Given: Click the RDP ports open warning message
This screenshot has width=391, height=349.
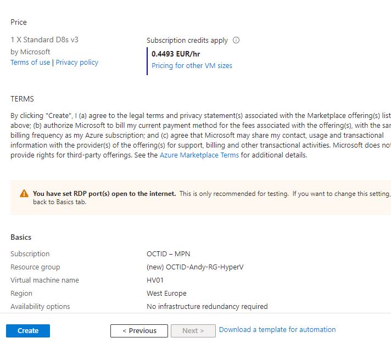Looking at the screenshot, I should point(104,194).
